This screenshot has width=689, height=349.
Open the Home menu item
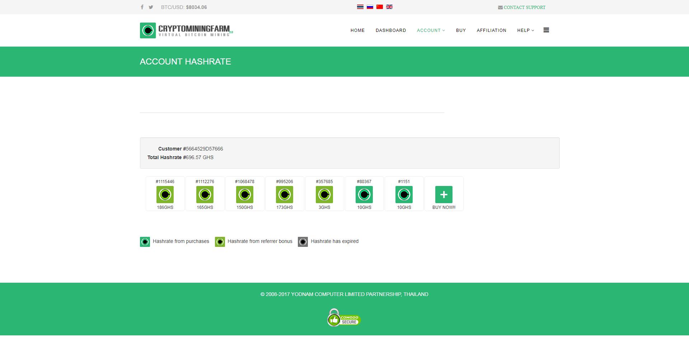(x=357, y=30)
